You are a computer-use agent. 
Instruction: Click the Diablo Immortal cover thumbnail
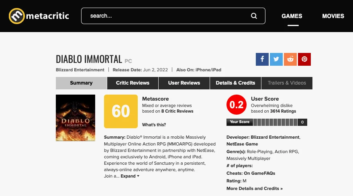pyautogui.click(x=75, y=118)
